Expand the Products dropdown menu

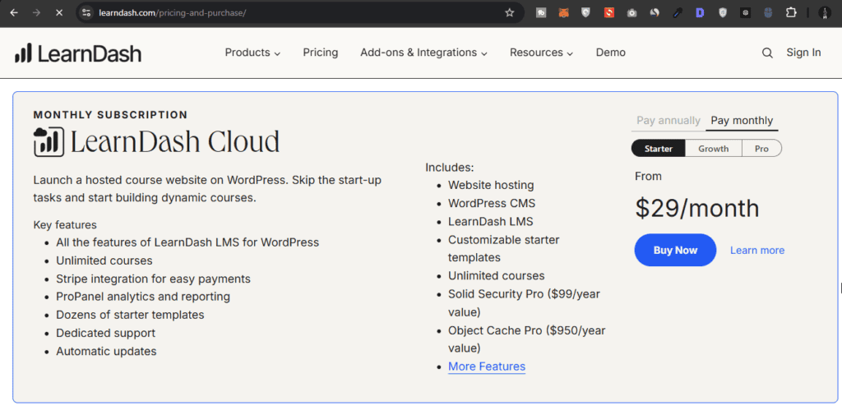tap(252, 53)
